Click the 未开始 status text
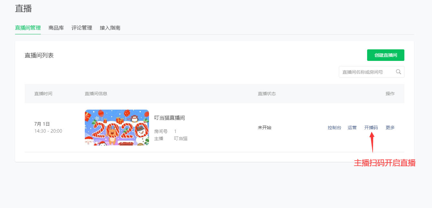 [265, 128]
